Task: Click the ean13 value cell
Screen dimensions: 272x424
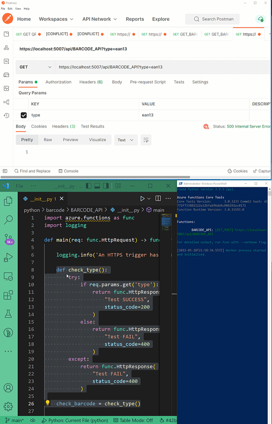Action: [x=194, y=115]
